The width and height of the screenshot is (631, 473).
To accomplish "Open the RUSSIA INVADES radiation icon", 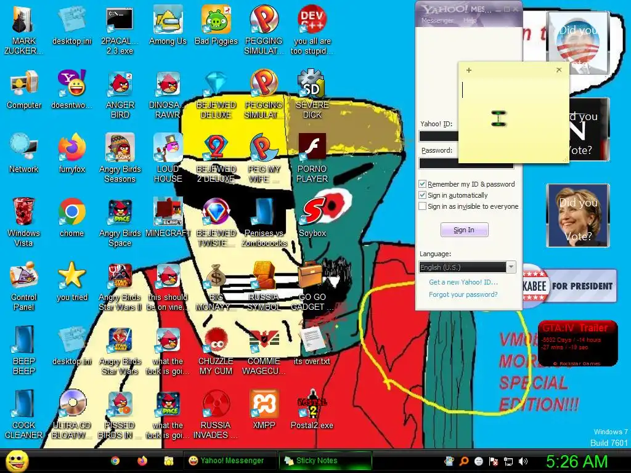I will (216, 414).
